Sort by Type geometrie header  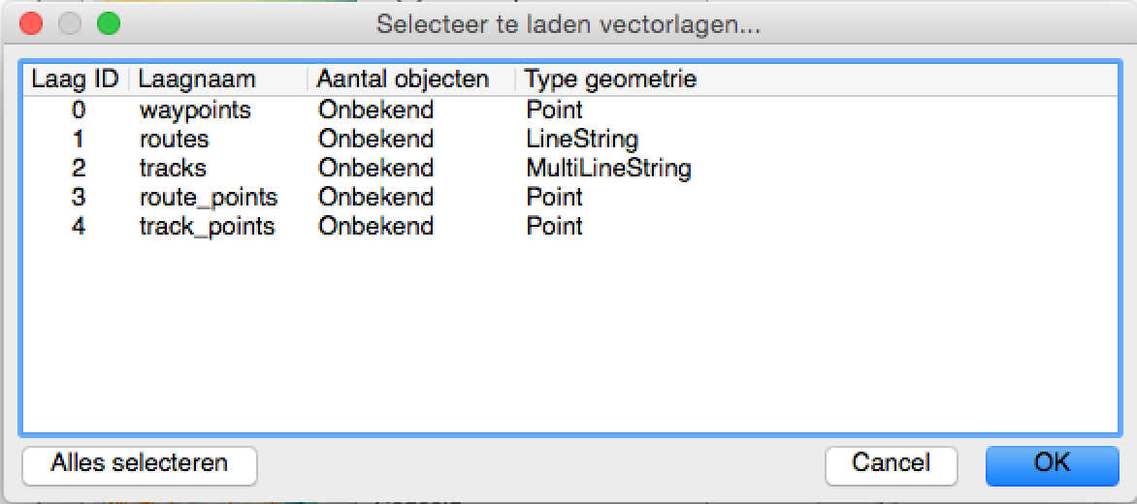[x=610, y=79]
